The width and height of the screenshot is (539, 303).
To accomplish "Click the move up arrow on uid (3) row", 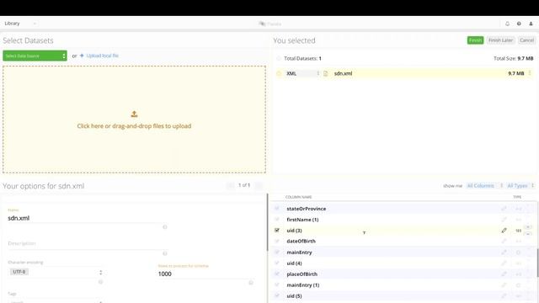I will coord(528,227).
